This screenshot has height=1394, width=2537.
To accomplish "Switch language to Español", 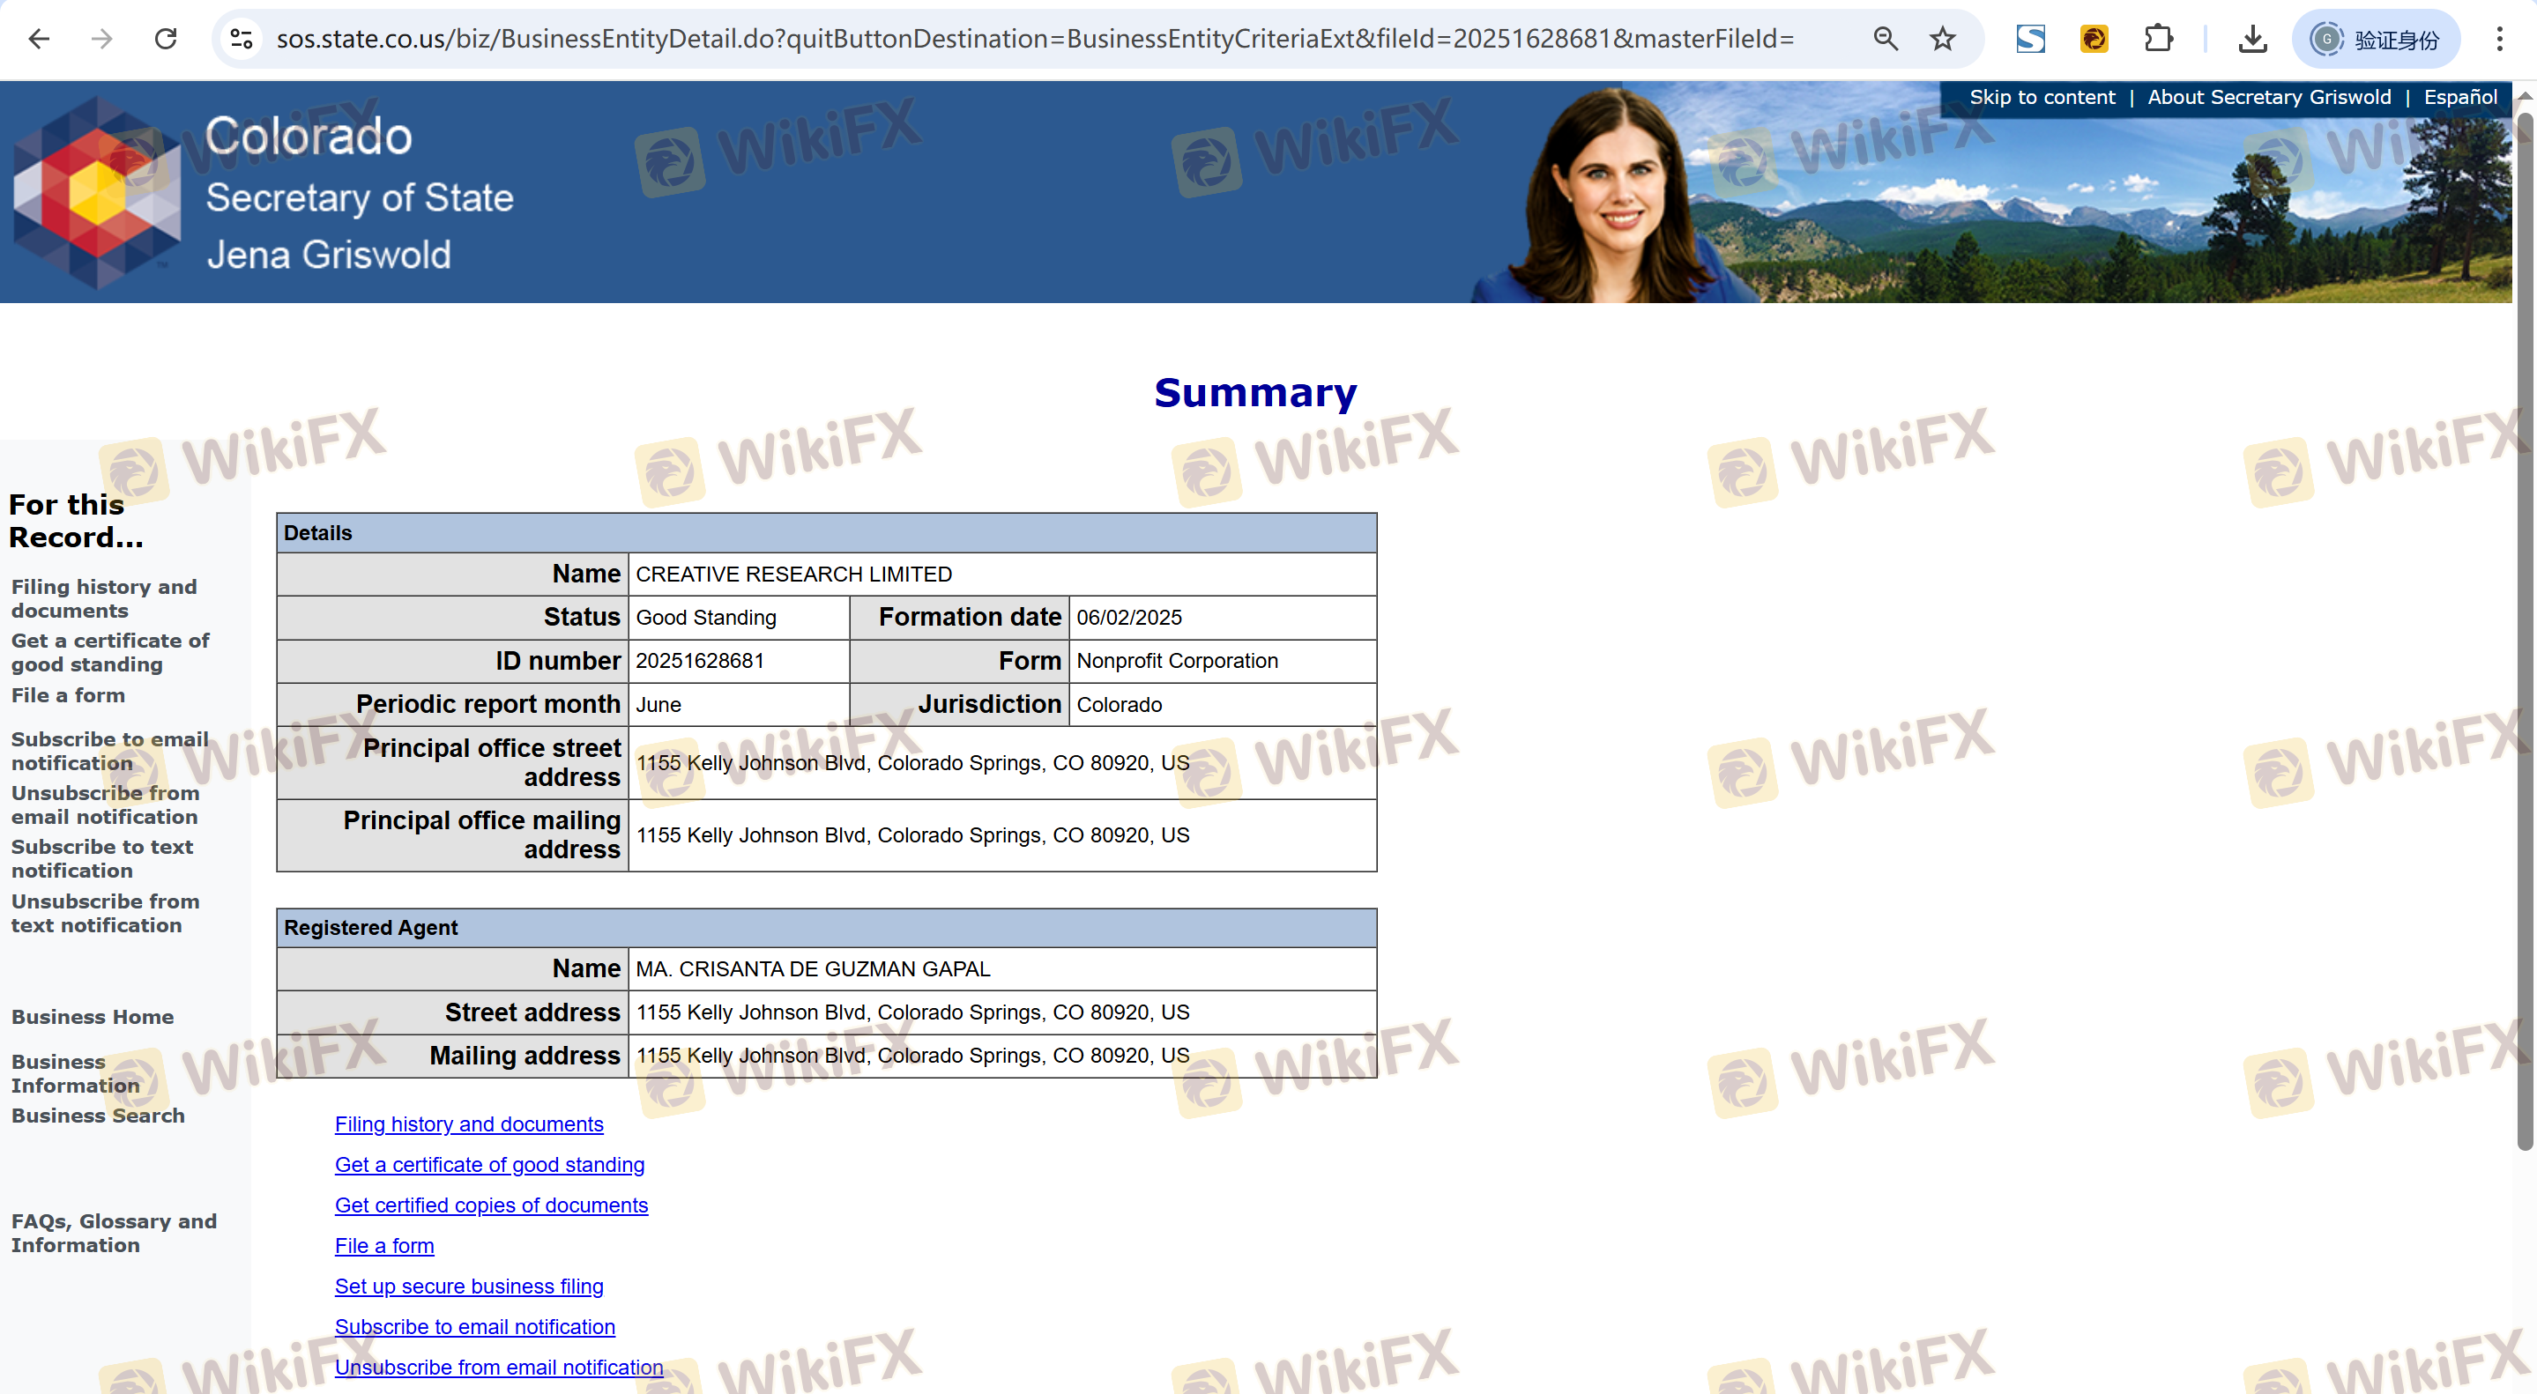I will pos(2459,98).
